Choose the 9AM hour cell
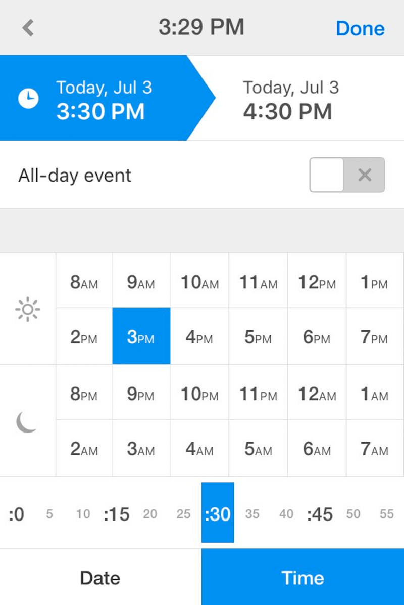404x605 pixels. click(141, 281)
